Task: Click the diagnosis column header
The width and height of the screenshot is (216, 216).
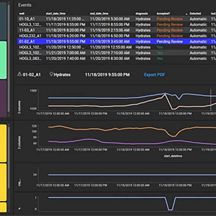Action: [141, 14]
